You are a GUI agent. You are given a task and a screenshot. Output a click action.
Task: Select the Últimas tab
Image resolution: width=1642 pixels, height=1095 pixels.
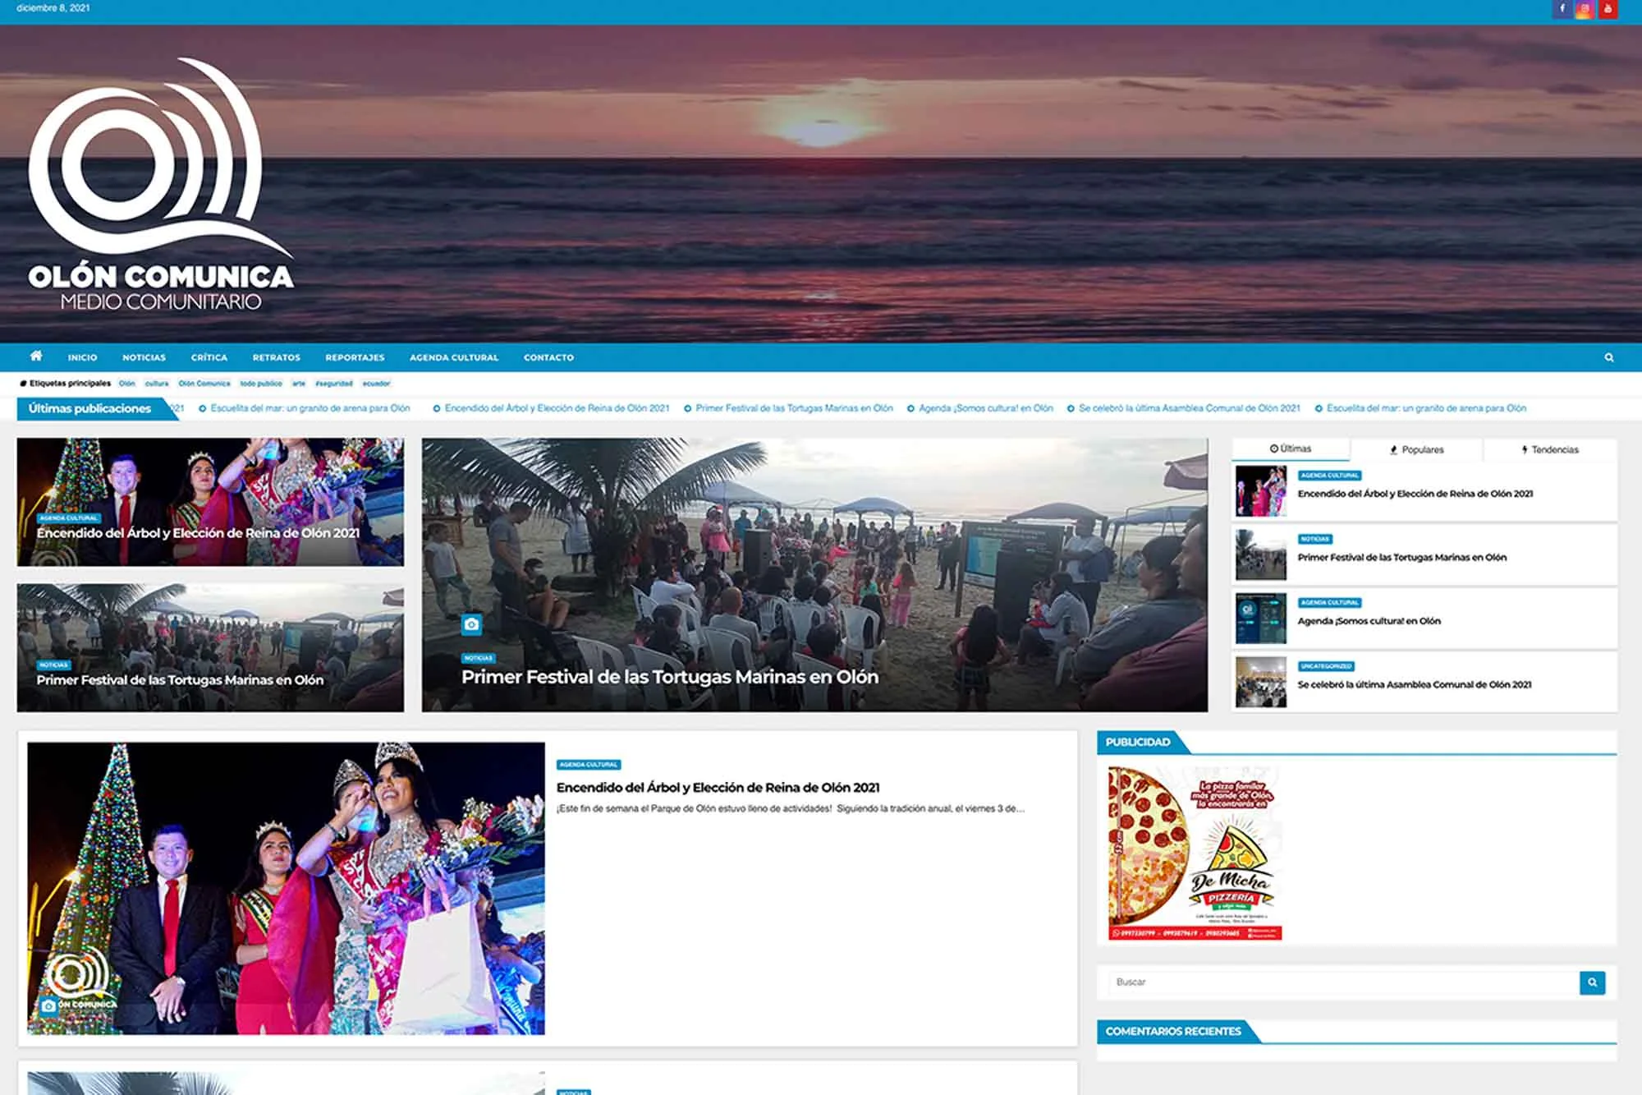[x=1291, y=449]
